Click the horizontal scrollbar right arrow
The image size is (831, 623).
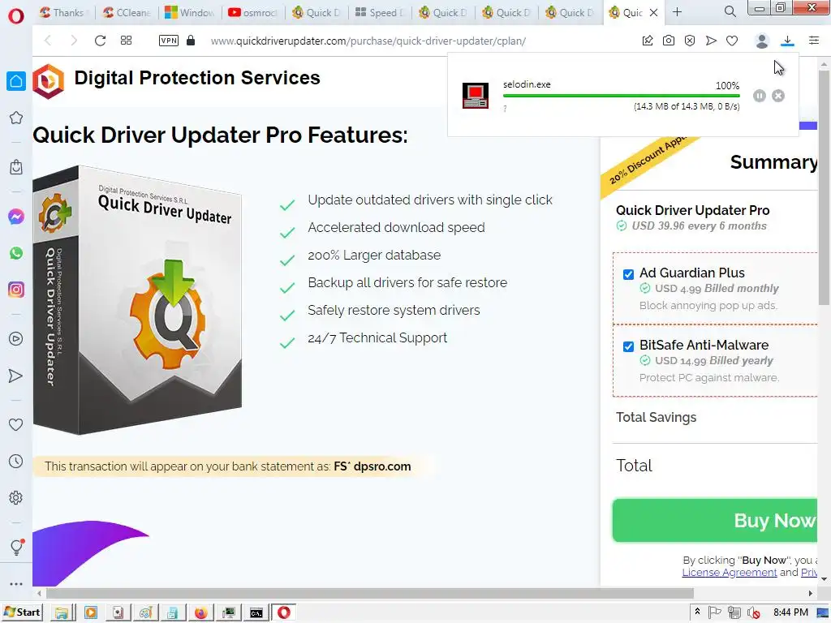pos(811,593)
